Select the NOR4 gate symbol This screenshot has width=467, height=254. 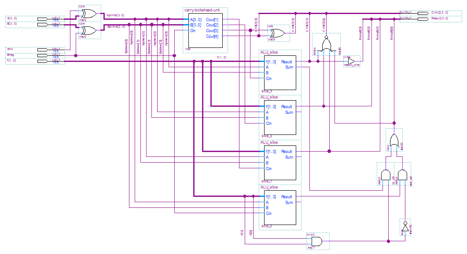[x=327, y=45]
